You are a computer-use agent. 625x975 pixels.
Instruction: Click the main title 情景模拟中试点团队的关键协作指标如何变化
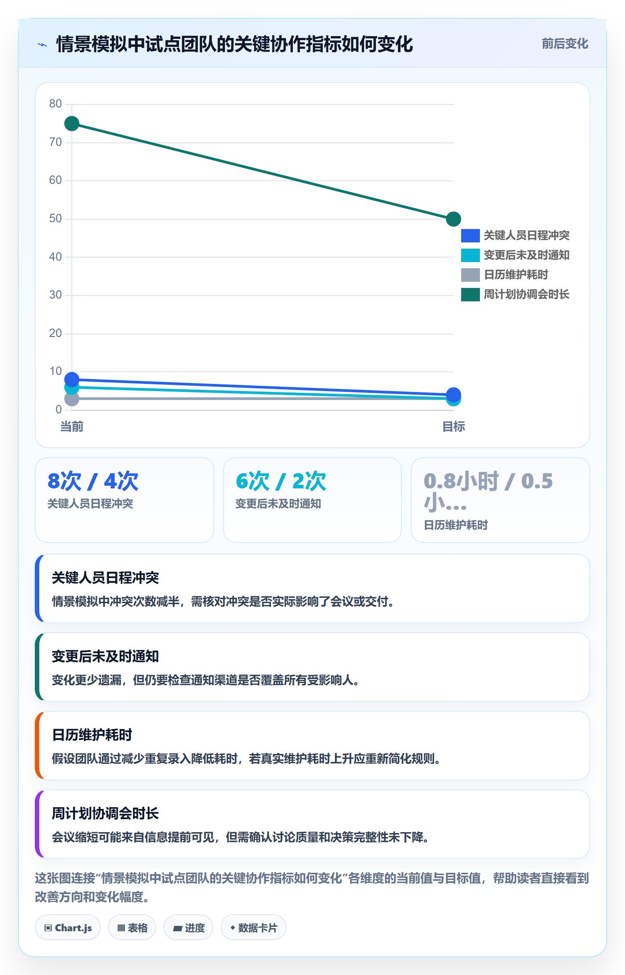234,44
